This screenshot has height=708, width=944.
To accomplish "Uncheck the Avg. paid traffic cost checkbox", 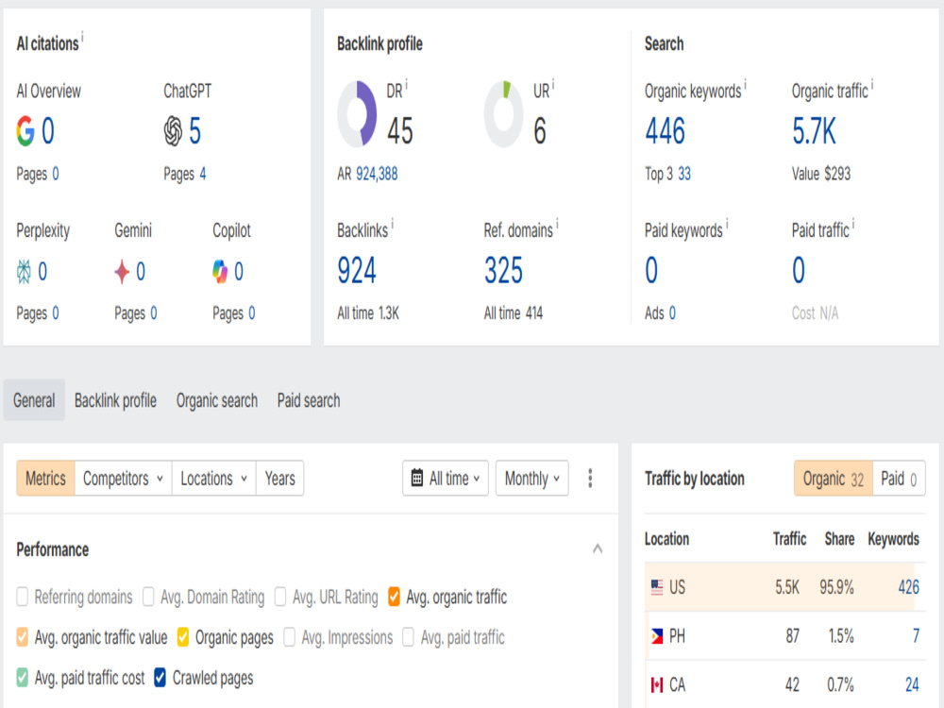I will pos(23,677).
